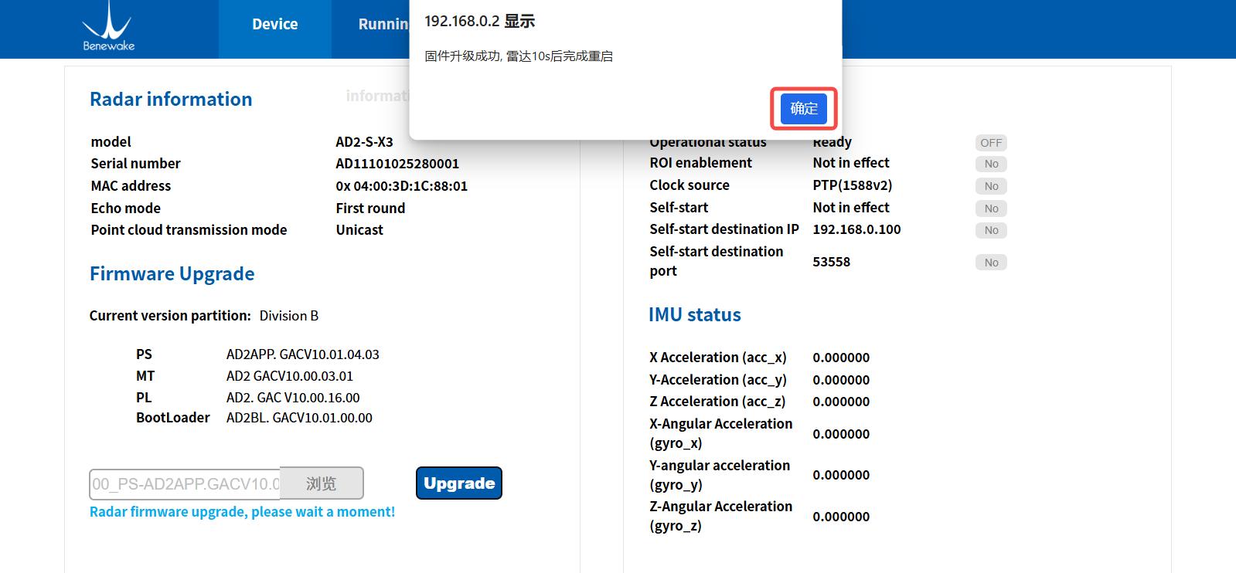The width and height of the screenshot is (1236, 573).
Task: Select destination IP 192.168.0.100
Action: pyautogui.click(x=856, y=229)
